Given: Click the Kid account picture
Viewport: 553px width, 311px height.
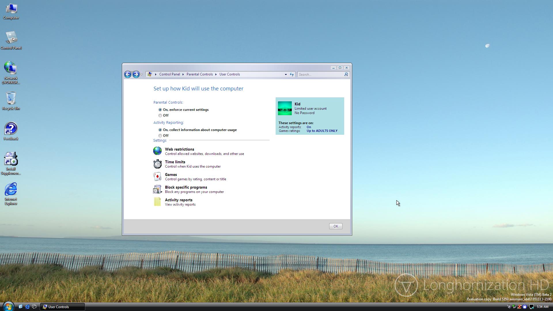Looking at the screenshot, I should click(285, 108).
